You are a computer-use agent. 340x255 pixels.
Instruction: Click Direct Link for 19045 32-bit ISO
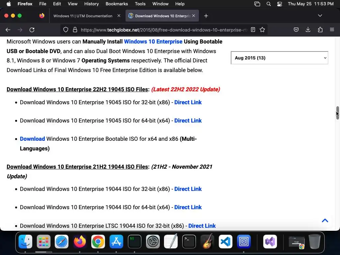point(188,102)
